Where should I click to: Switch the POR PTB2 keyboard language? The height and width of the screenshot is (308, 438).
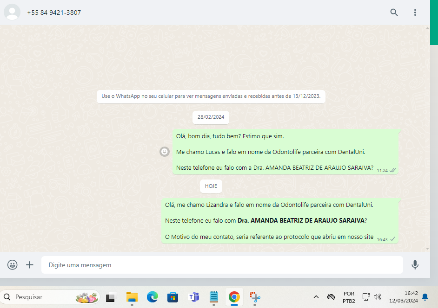pyautogui.click(x=349, y=297)
